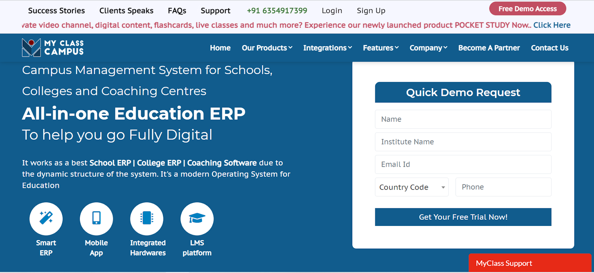The width and height of the screenshot is (594, 273).
Task: Click the Mobile App phone icon
Action: tap(97, 219)
